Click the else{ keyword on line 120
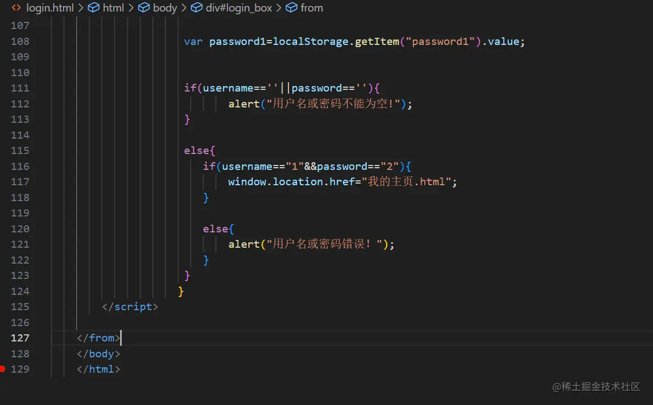Viewport: 653px width, 405px height. pyautogui.click(x=218, y=229)
